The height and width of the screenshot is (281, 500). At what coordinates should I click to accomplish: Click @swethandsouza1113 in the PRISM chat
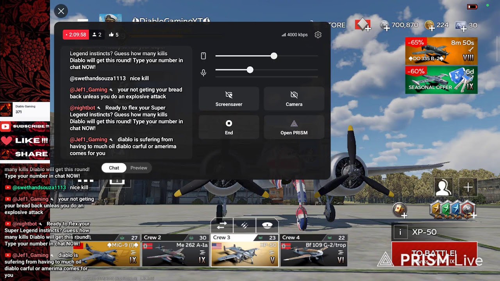click(98, 78)
